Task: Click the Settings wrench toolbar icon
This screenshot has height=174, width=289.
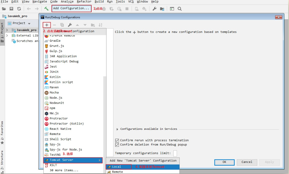Action: (154, 9)
